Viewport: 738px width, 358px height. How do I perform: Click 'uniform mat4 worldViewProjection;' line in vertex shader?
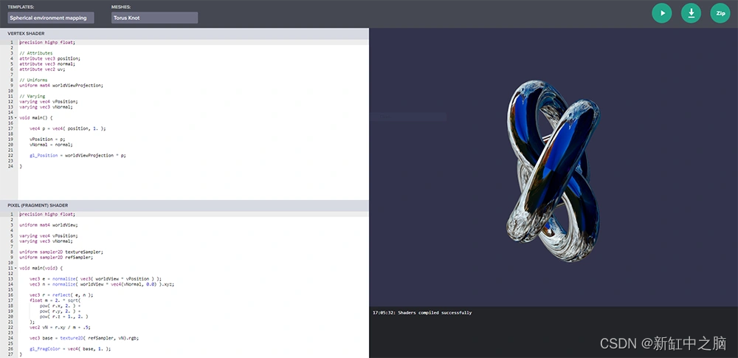coord(61,86)
